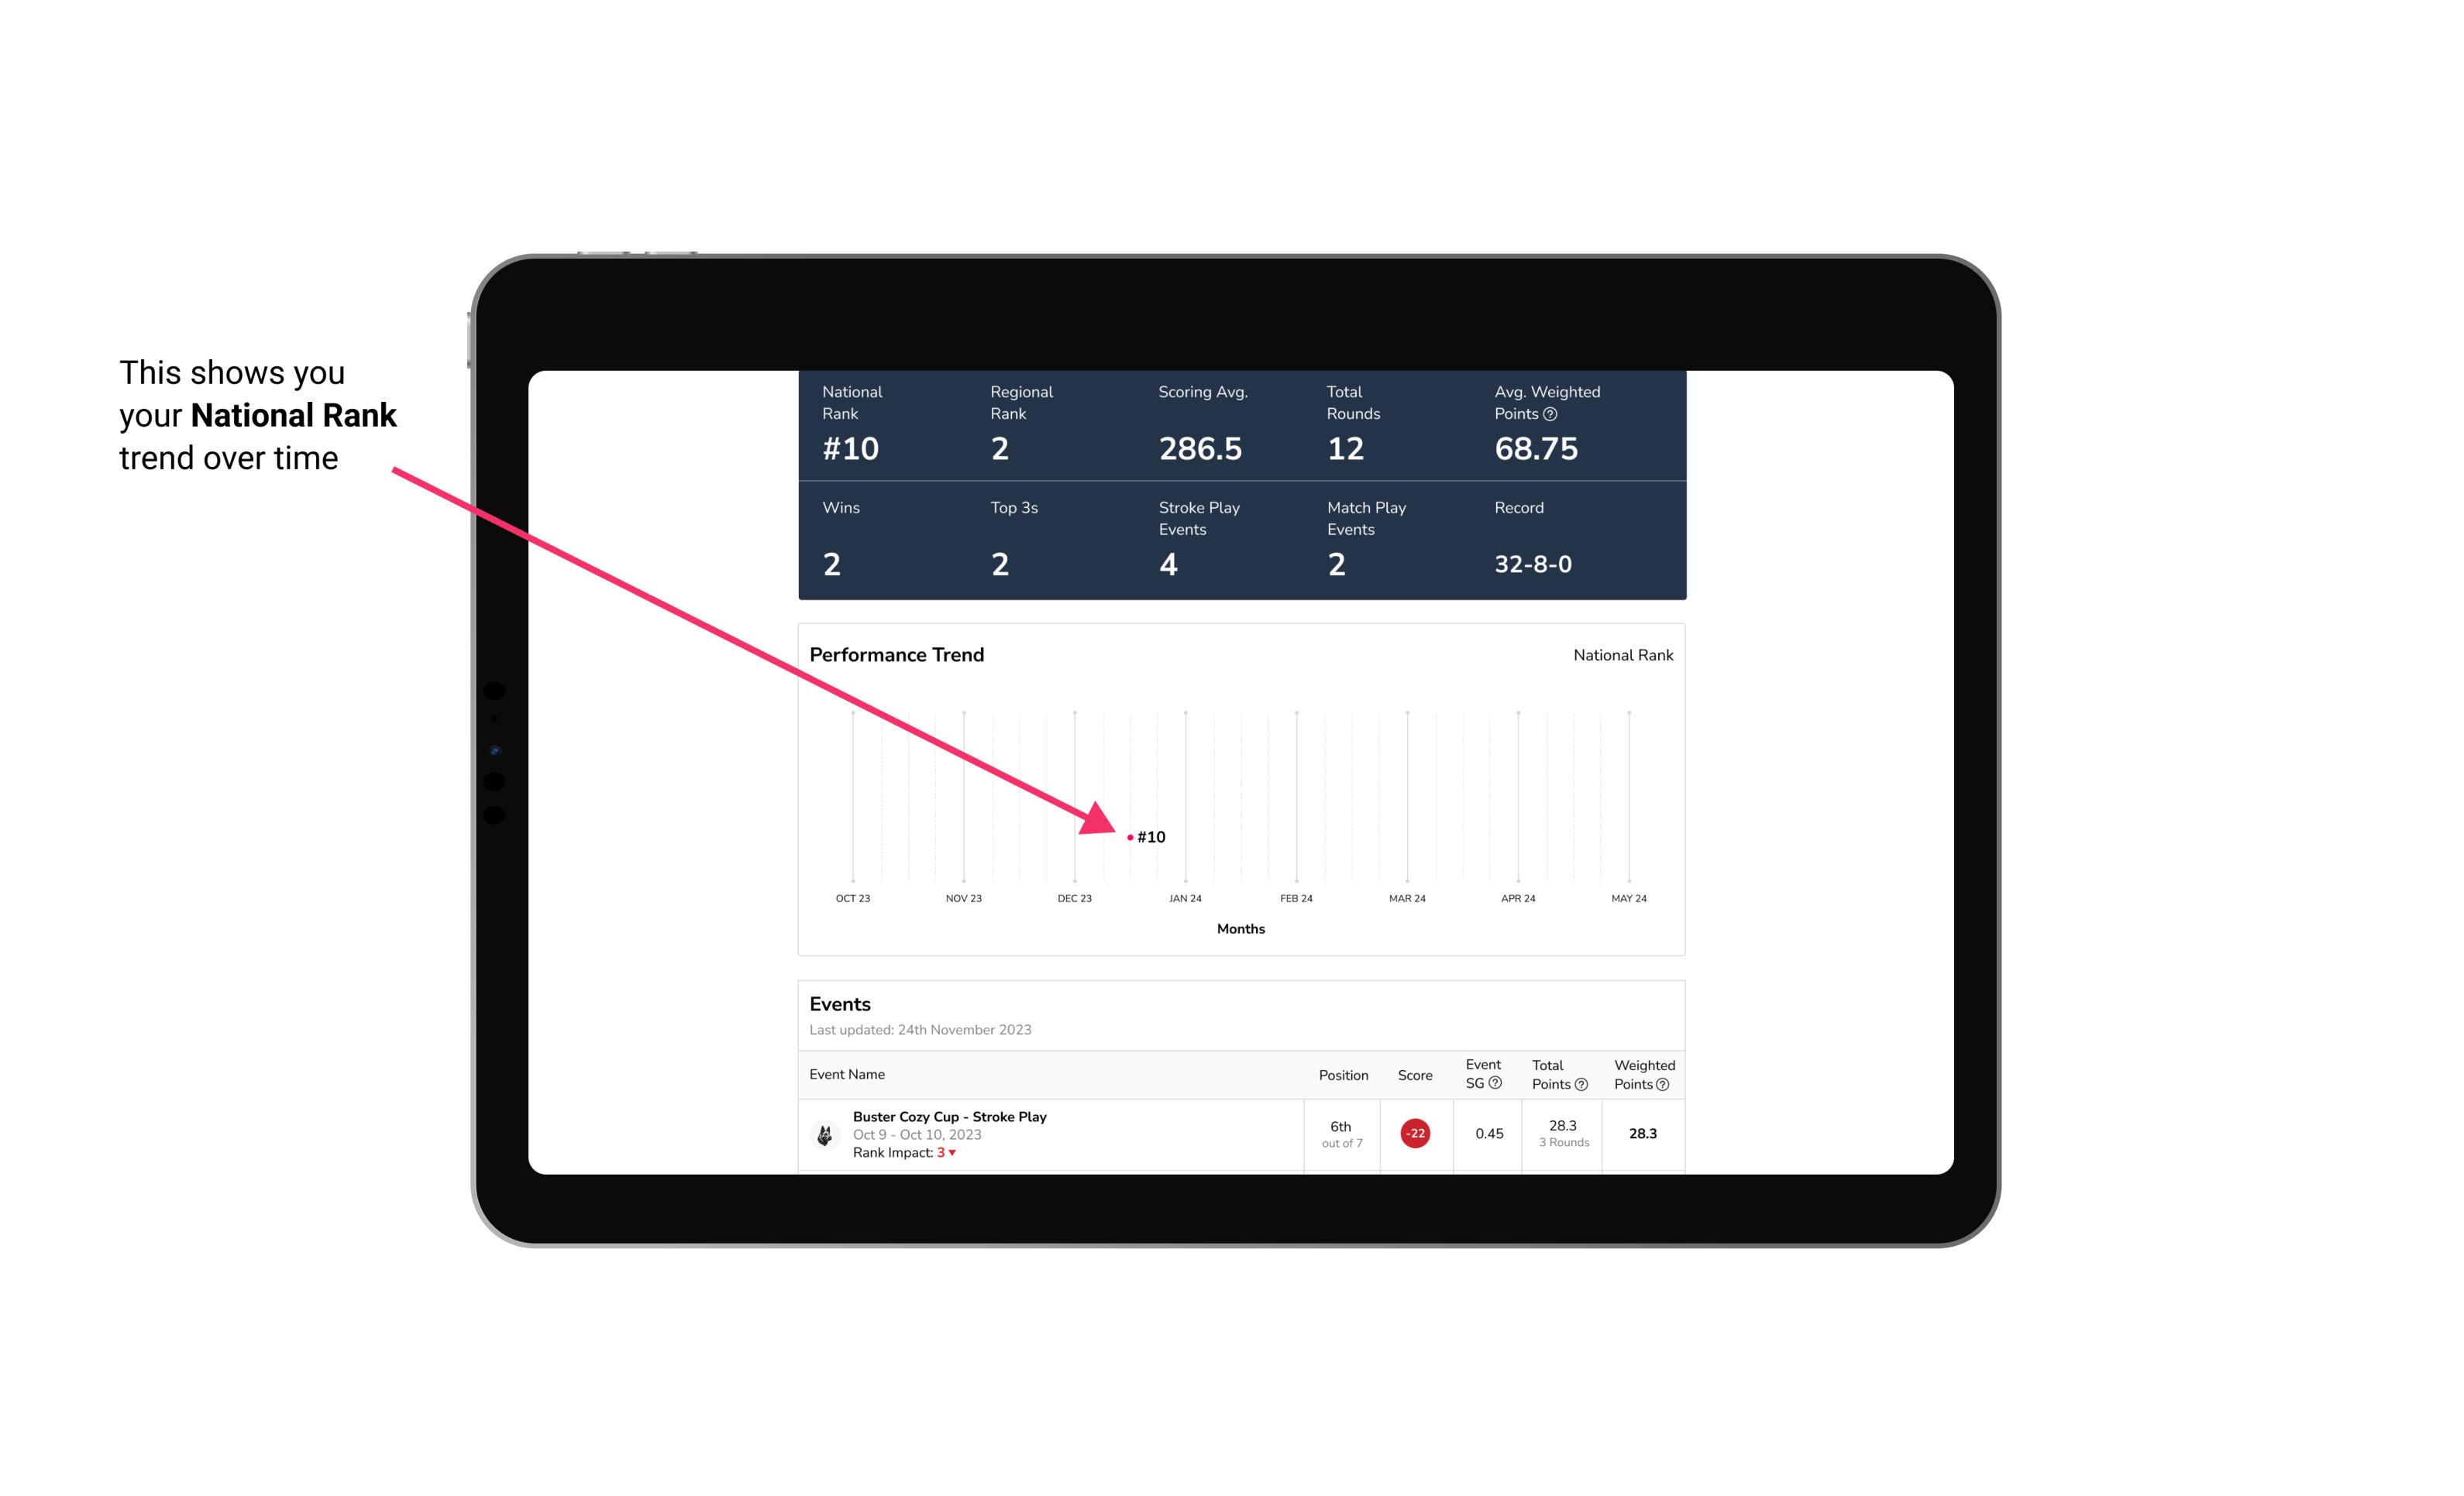Toggle National Rank view on Performance Trend
2464x1496 pixels.
click(x=1623, y=656)
